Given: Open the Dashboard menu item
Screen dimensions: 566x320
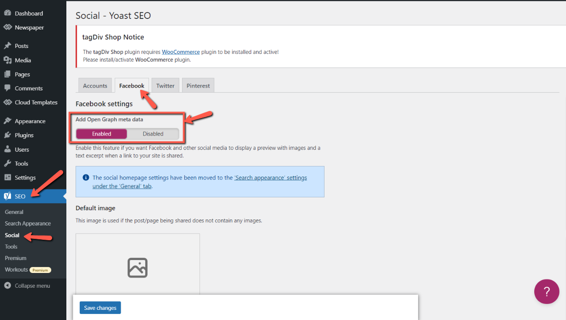Looking at the screenshot, I should [x=33, y=13].
